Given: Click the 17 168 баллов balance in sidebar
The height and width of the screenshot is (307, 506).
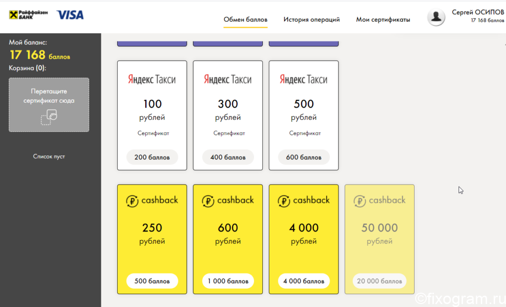Looking at the screenshot, I should (40, 55).
